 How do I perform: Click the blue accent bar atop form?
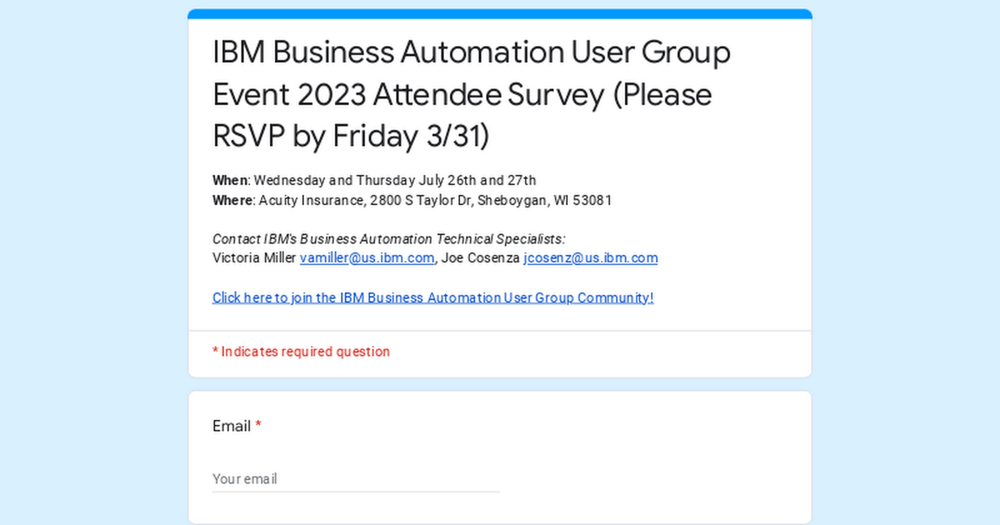tap(500, 13)
